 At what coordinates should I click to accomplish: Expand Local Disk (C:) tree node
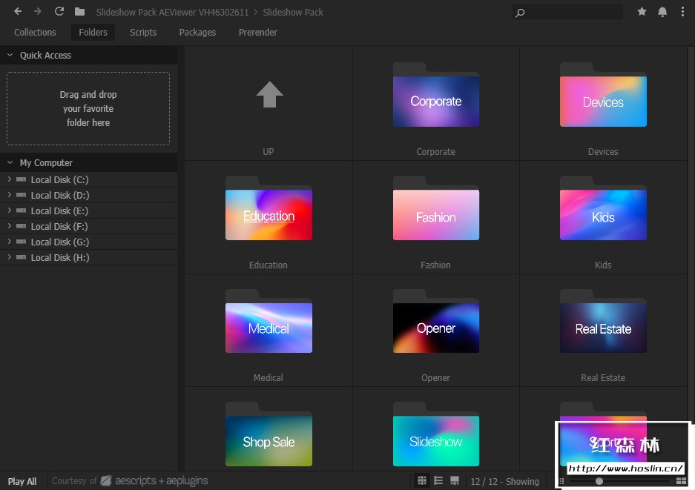pos(9,179)
